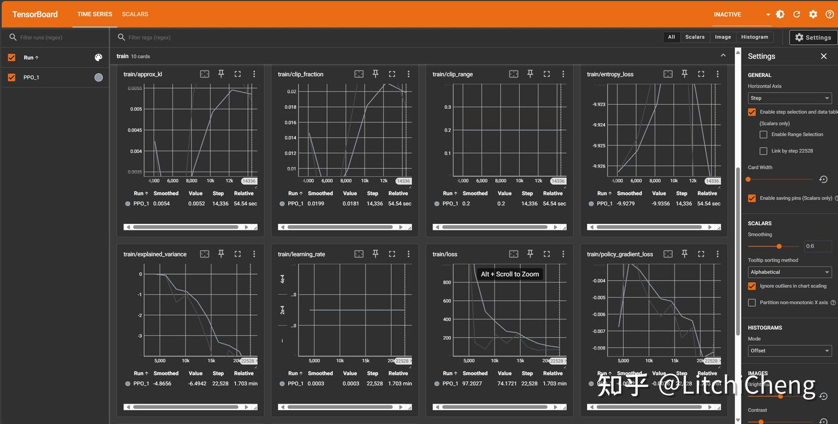Reset the Card Width slider to default

(x=823, y=179)
